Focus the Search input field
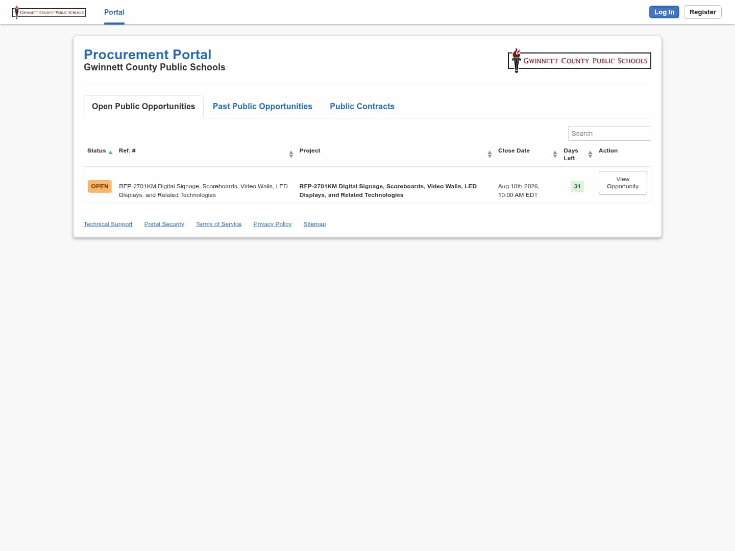This screenshot has width=735, height=551. [609, 133]
